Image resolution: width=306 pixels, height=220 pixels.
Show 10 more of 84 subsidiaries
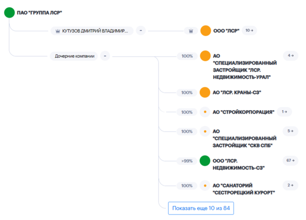click(201, 208)
